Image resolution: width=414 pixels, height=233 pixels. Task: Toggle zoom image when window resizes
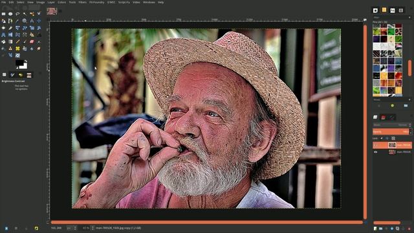(x=365, y=20)
